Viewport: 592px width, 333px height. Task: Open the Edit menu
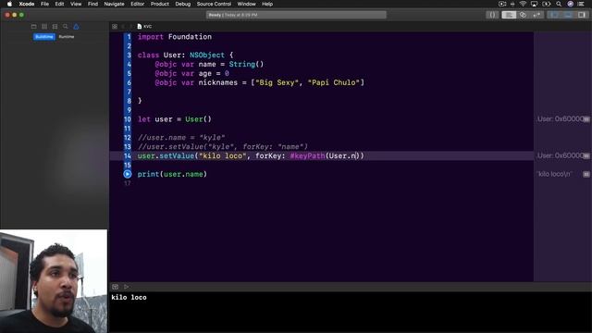59,4
